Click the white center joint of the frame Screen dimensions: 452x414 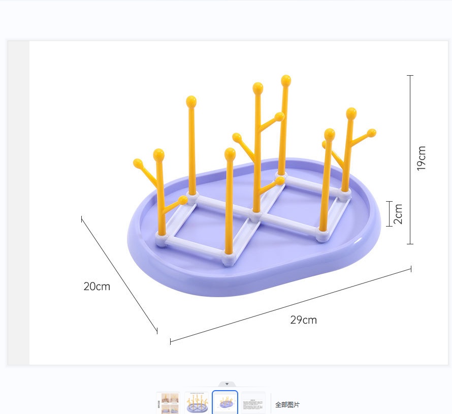pyautogui.click(x=256, y=215)
